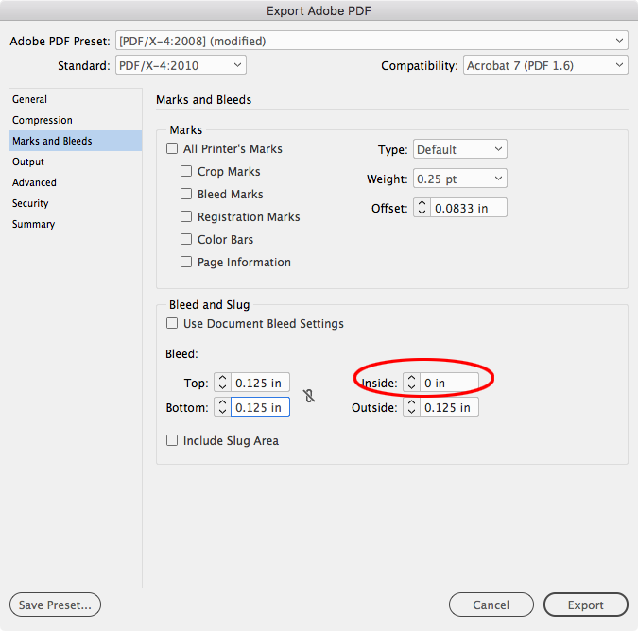Select General in the sidebar
This screenshot has height=631, width=638.
pos(76,99)
